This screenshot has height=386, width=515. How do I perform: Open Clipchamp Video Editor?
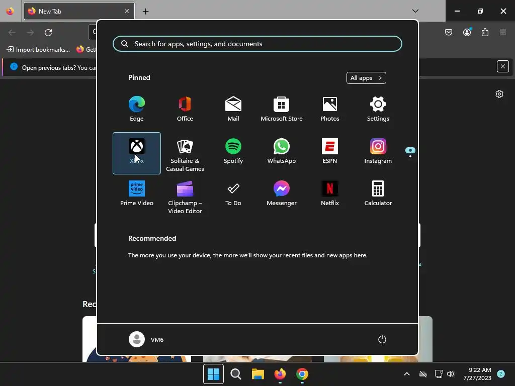(185, 196)
